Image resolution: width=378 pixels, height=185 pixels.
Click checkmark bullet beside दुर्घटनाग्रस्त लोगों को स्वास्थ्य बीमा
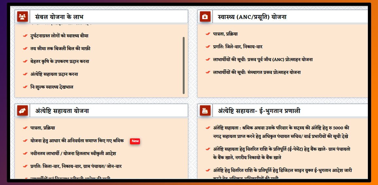(x=25, y=36)
